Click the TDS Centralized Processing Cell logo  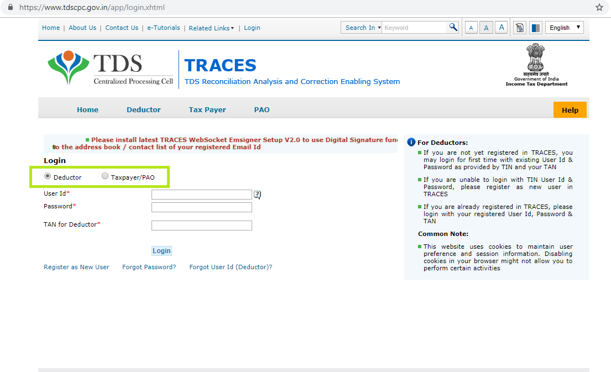[x=110, y=68]
